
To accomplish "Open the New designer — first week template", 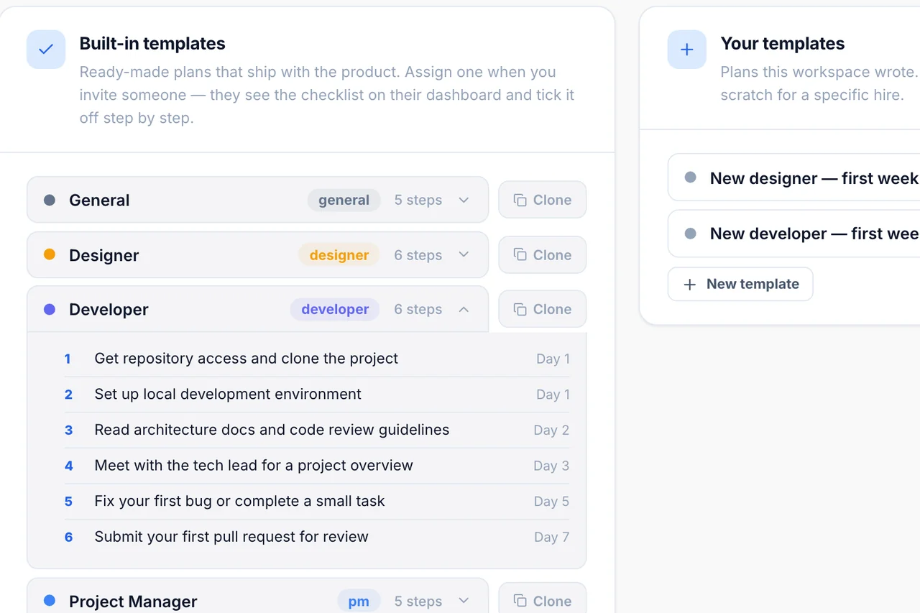I will (x=793, y=178).
